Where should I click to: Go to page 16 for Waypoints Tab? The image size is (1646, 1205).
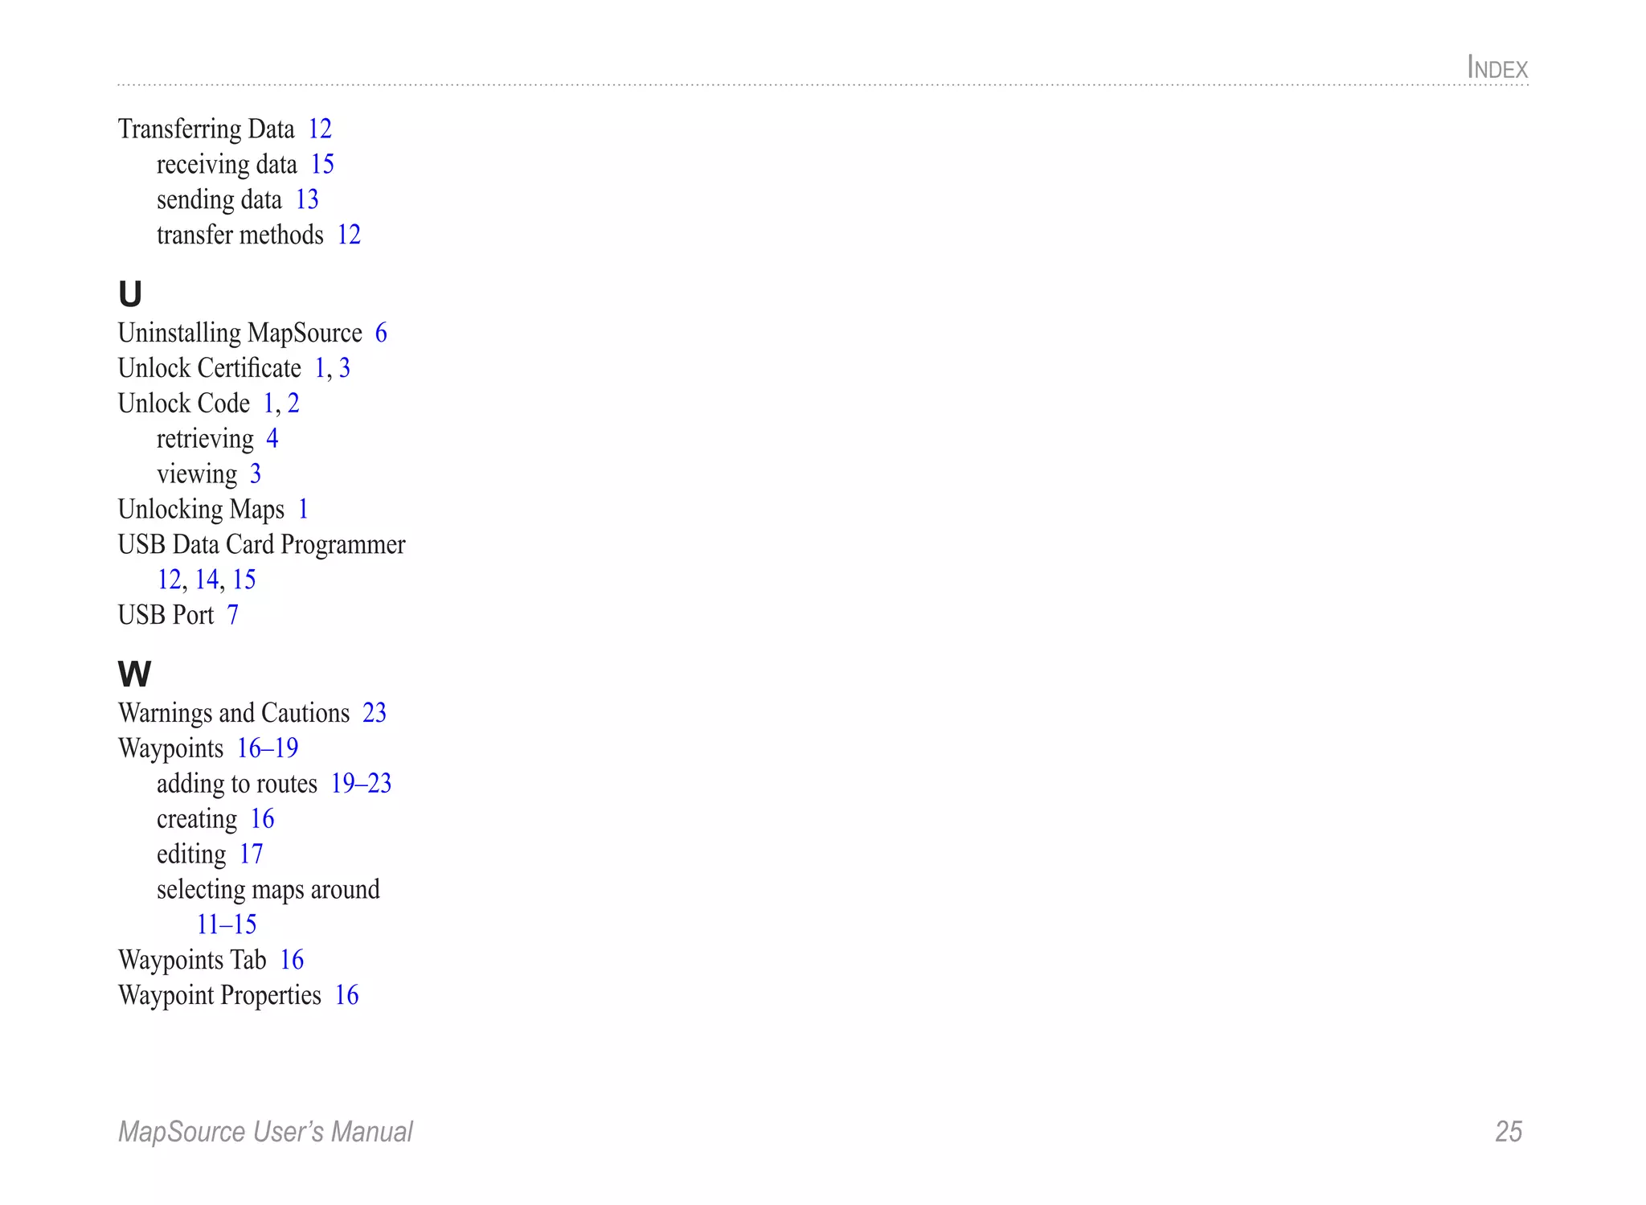[x=292, y=961]
